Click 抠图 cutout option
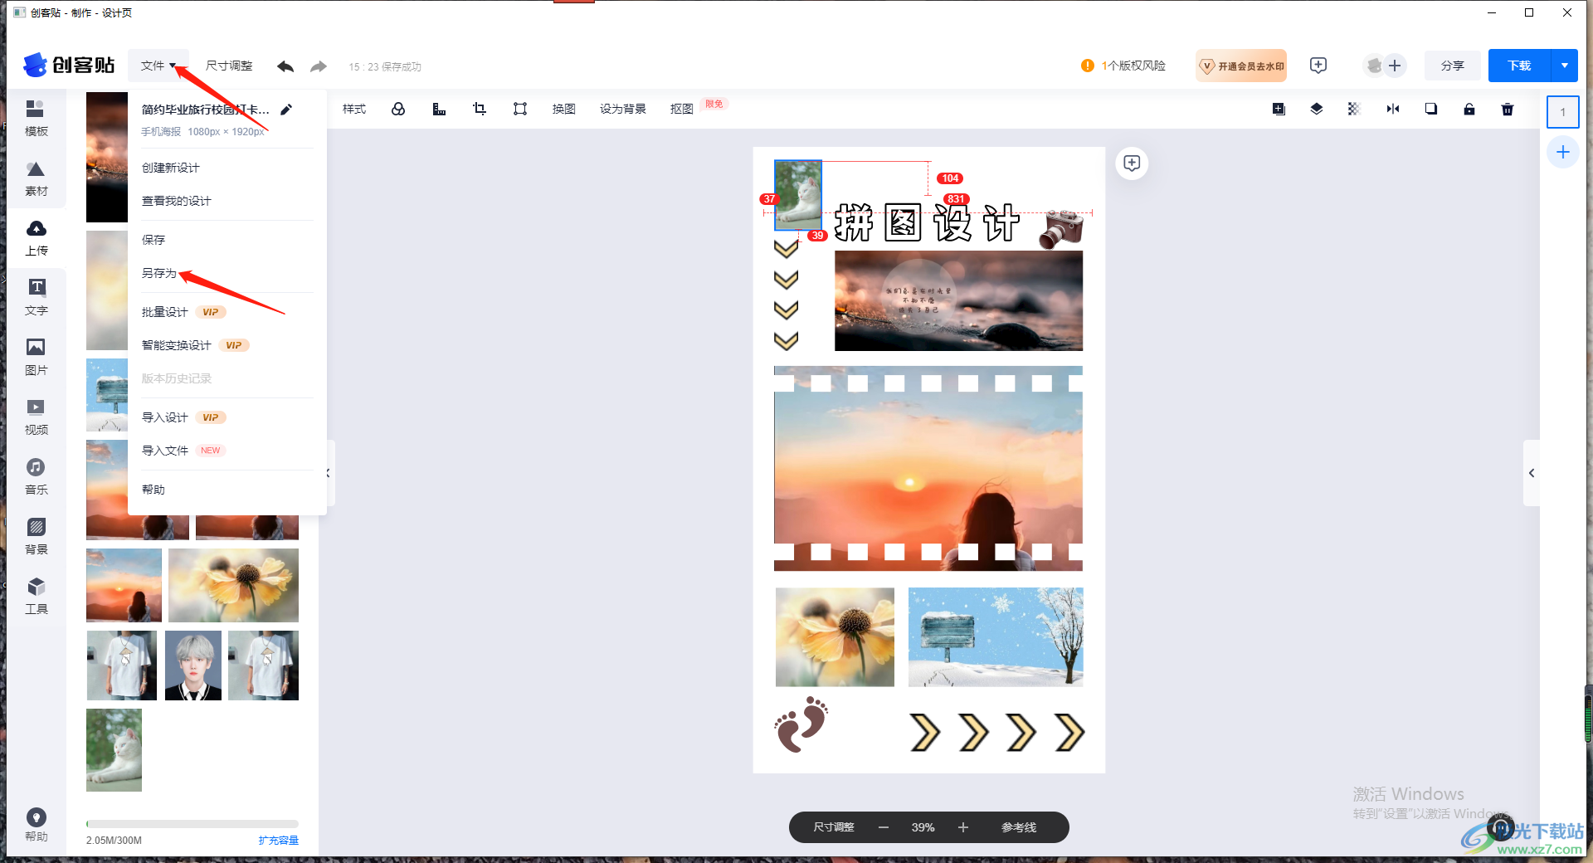Screen dimensions: 1593x863 click(x=682, y=109)
